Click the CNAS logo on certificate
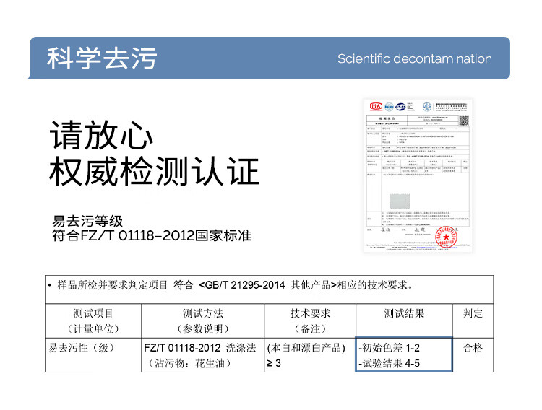 click(x=400, y=107)
